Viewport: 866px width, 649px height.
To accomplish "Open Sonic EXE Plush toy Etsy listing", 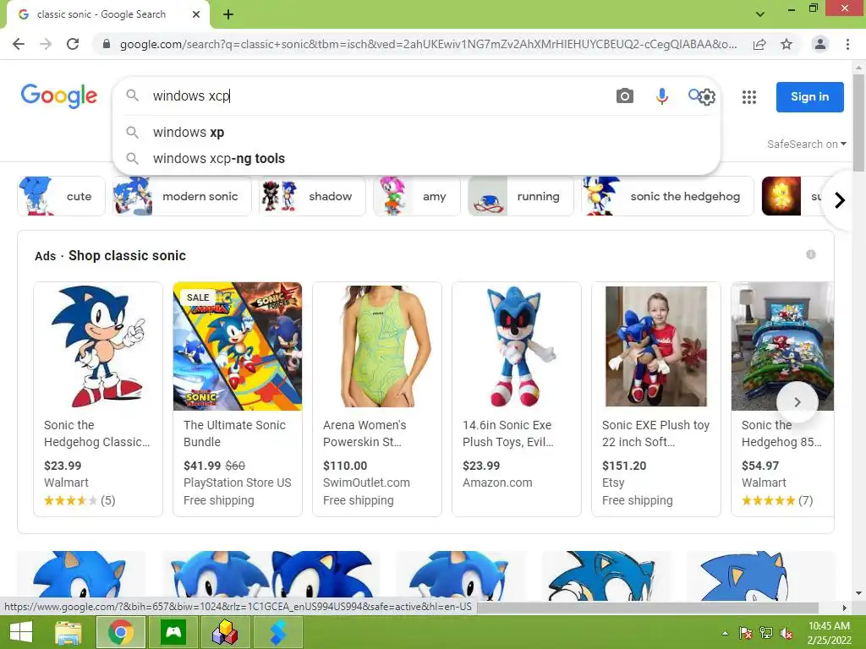I will [x=656, y=399].
